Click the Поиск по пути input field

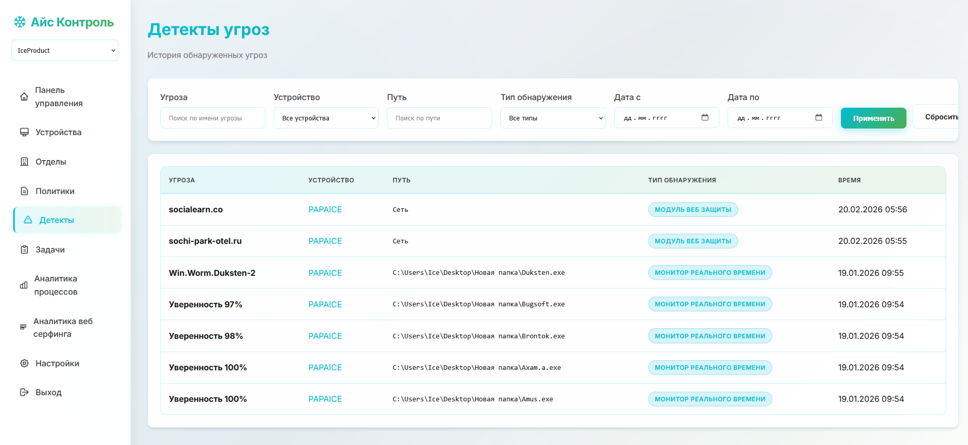point(439,118)
